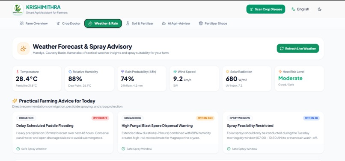This screenshot has height=161, width=345.
Task: Toggle dark mode moon icon
Action: [x=320, y=9]
